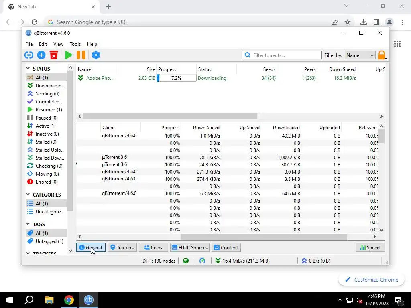The height and width of the screenshot is (308, 411).
Task: Sort peers by Client column header
Action: [x=120, y=127]
